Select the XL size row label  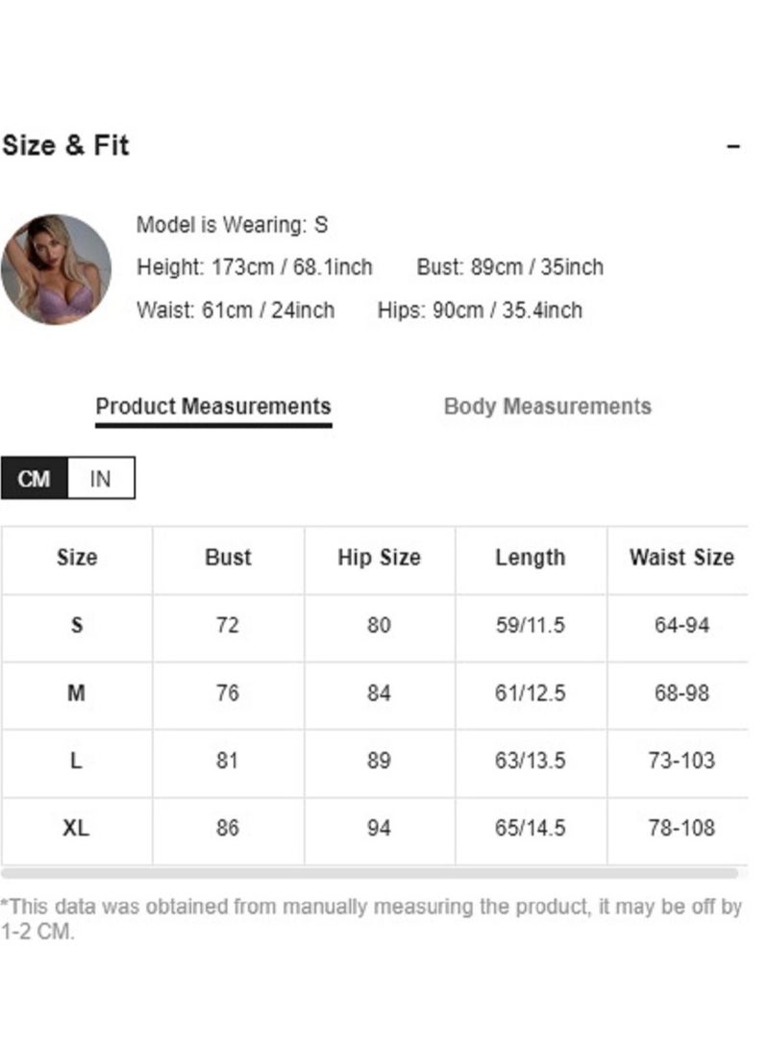point(77,828)
